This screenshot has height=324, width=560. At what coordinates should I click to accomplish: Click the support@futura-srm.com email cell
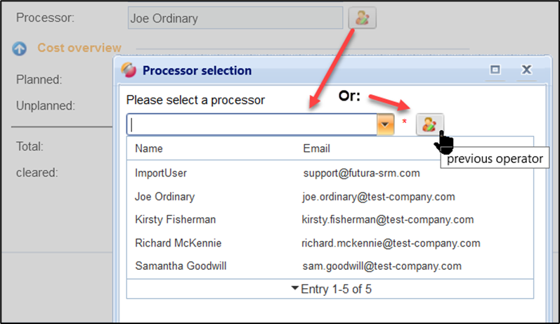[x=362, y=173]
